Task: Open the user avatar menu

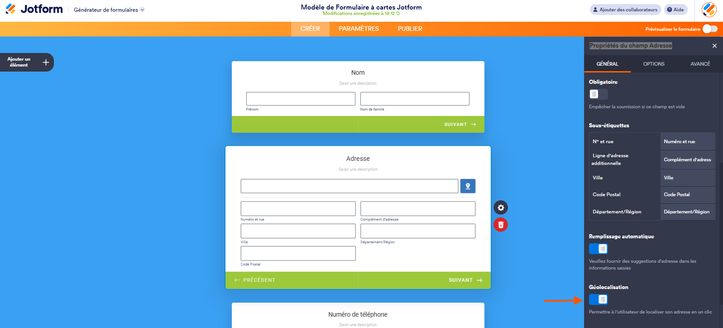Action: click(709, 10)
